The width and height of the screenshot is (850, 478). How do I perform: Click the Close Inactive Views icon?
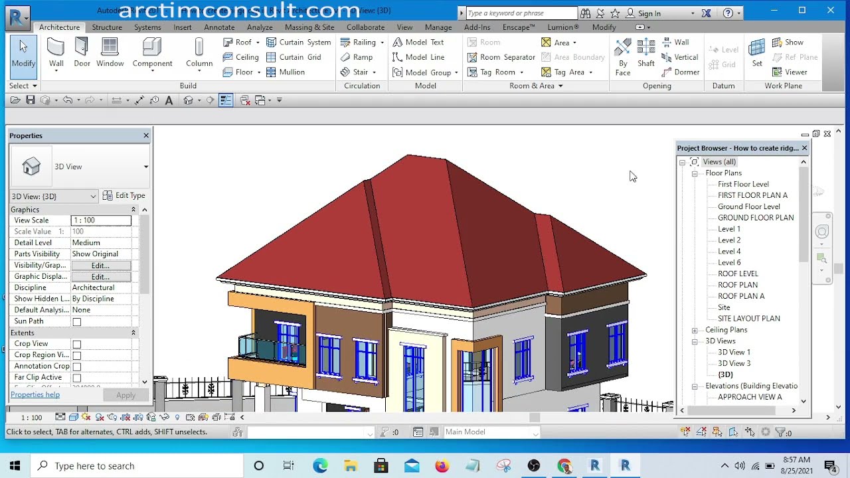tap(245, 100)
